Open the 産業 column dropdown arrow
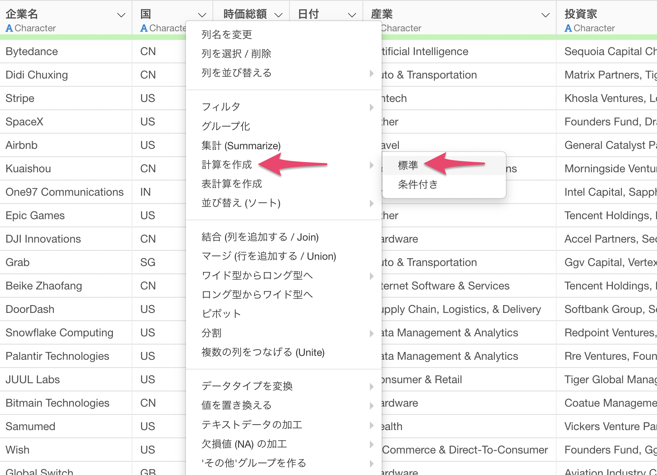Viewport: 657px width, 475px height. (545, 15)
